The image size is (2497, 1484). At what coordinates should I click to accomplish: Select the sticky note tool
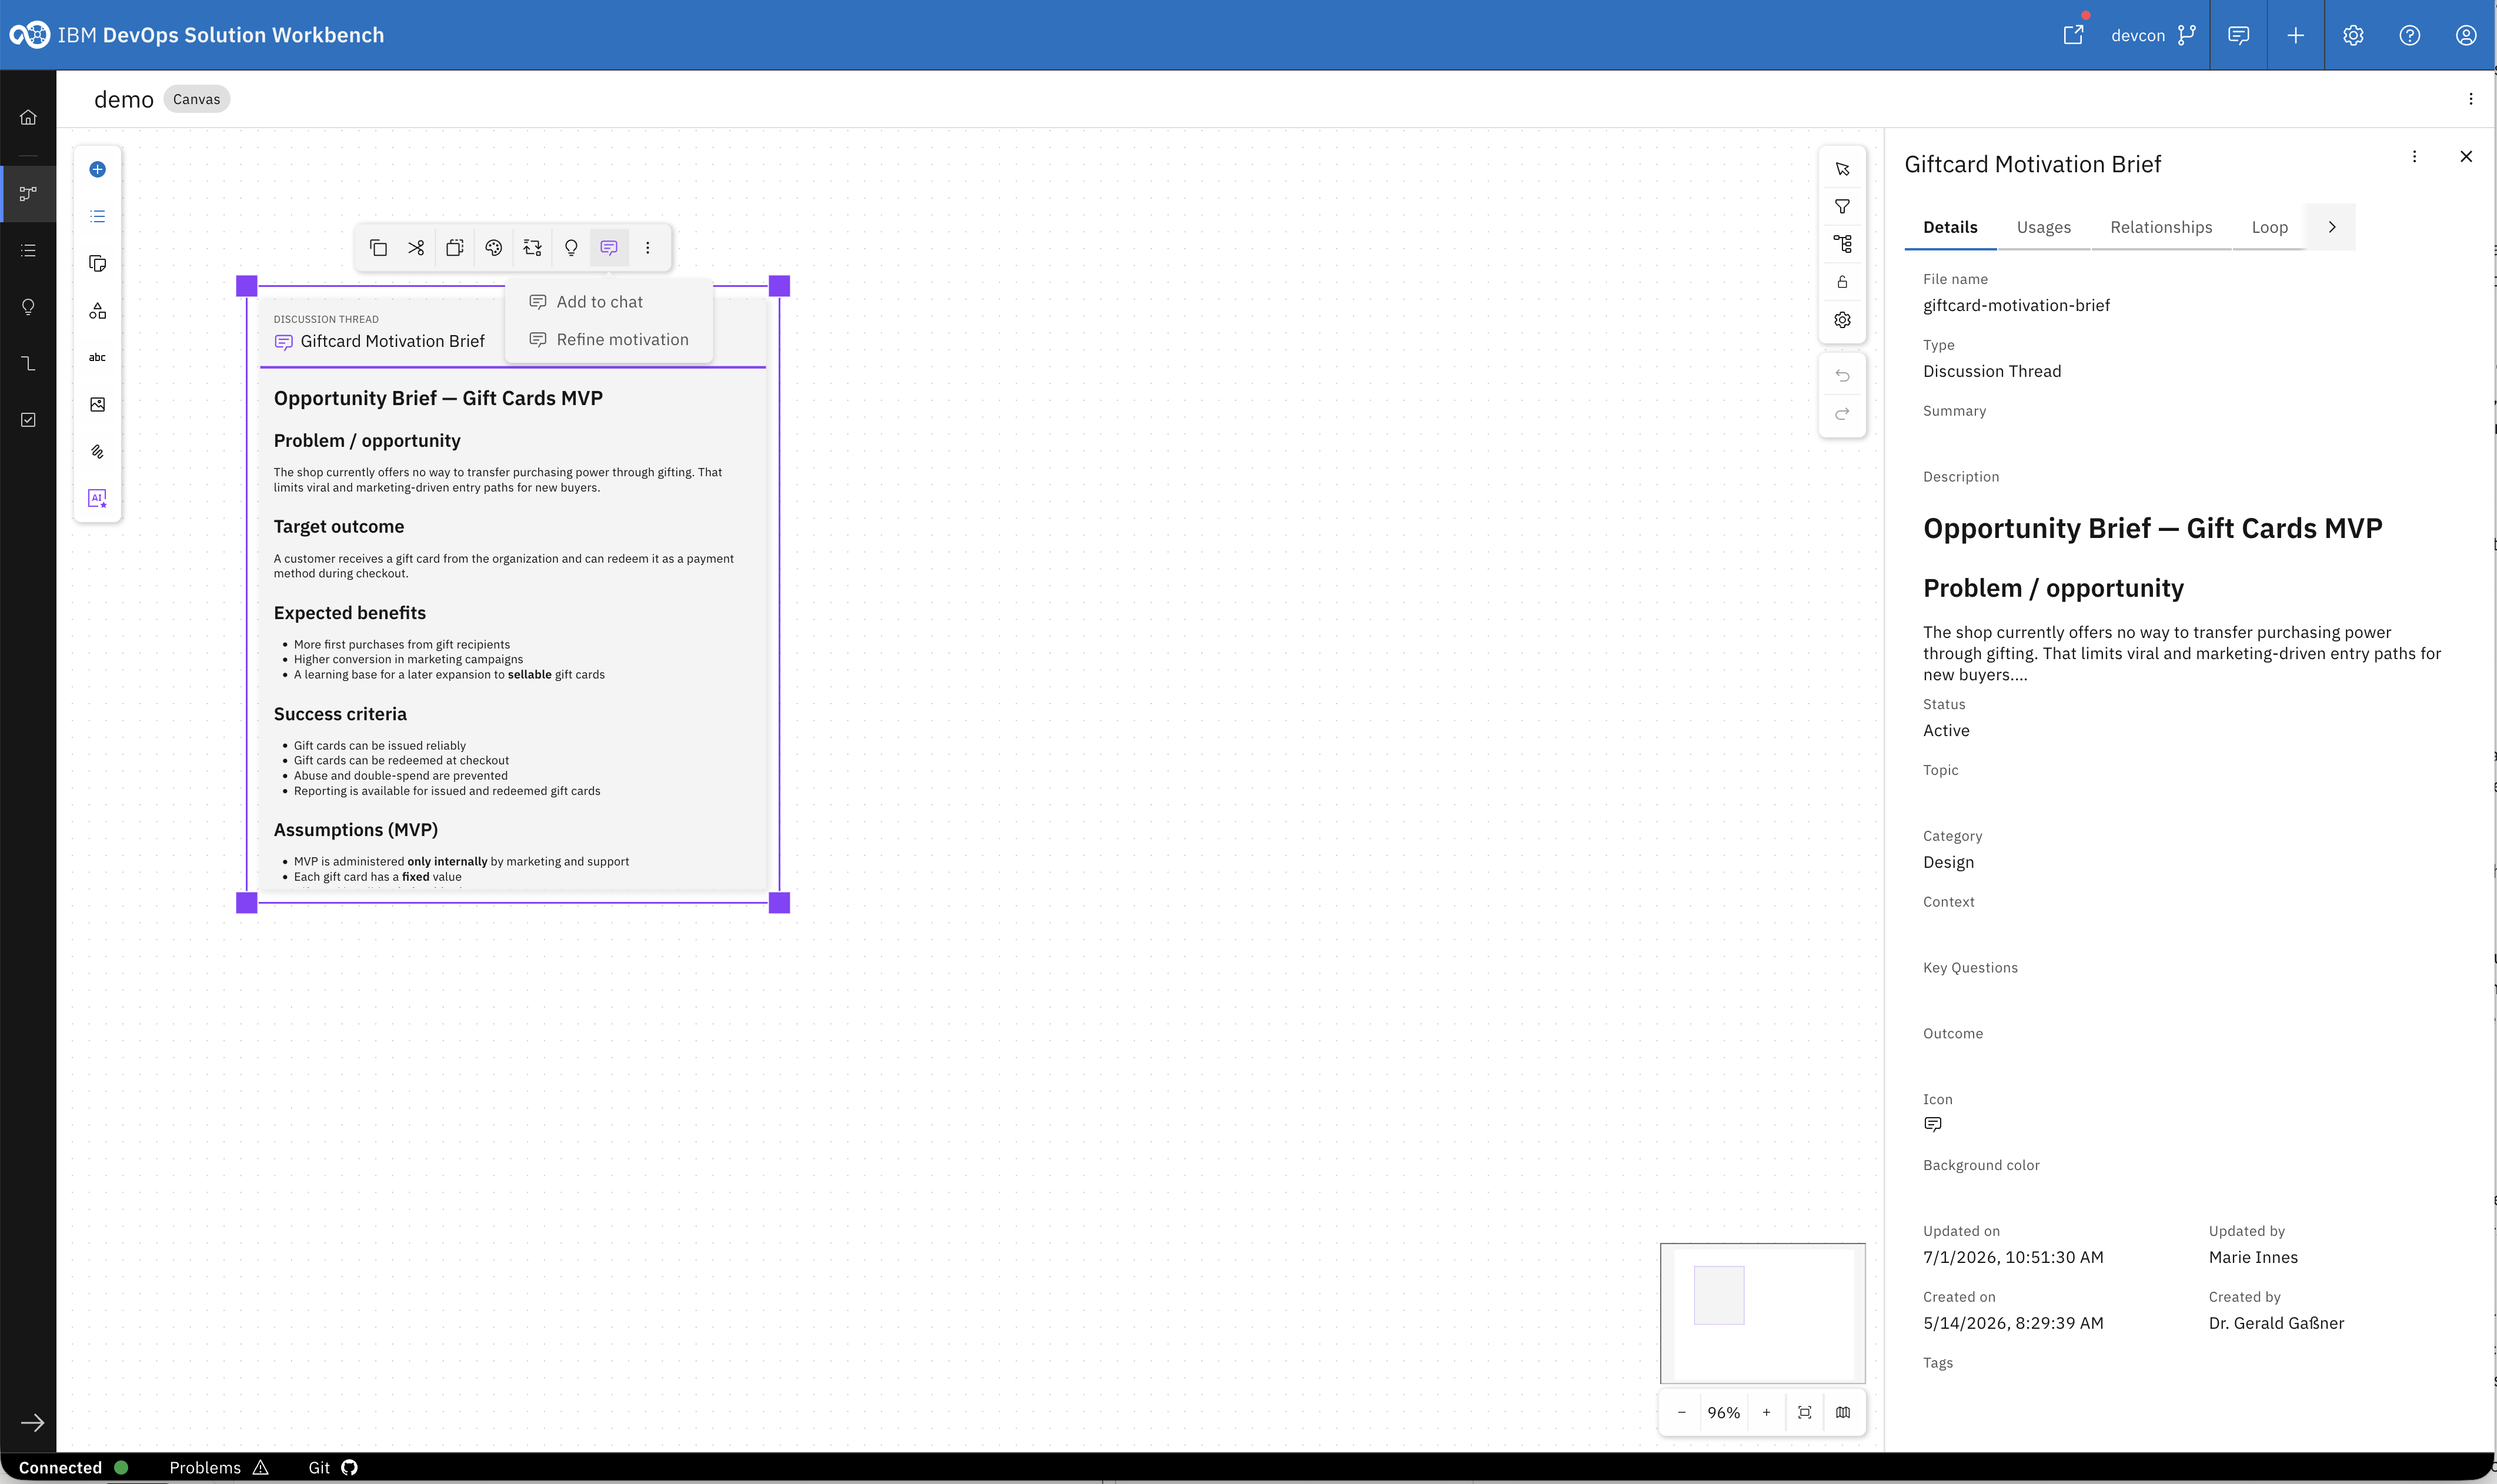click(97, 263)
